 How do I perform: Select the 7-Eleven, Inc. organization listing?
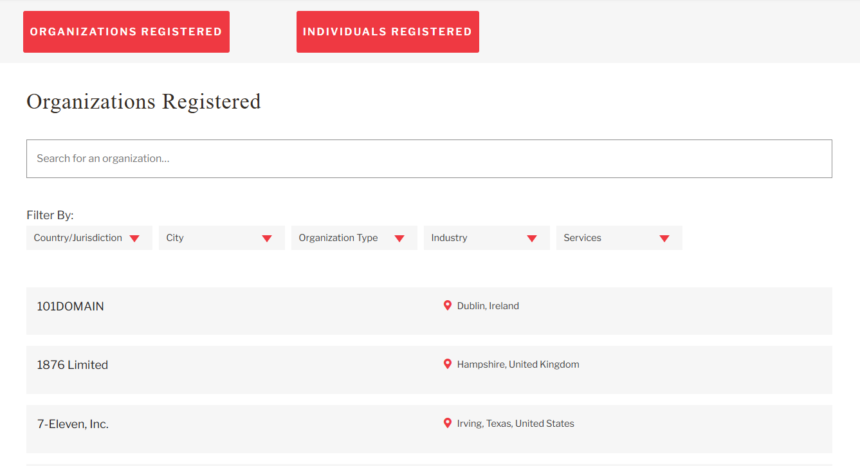73,424
